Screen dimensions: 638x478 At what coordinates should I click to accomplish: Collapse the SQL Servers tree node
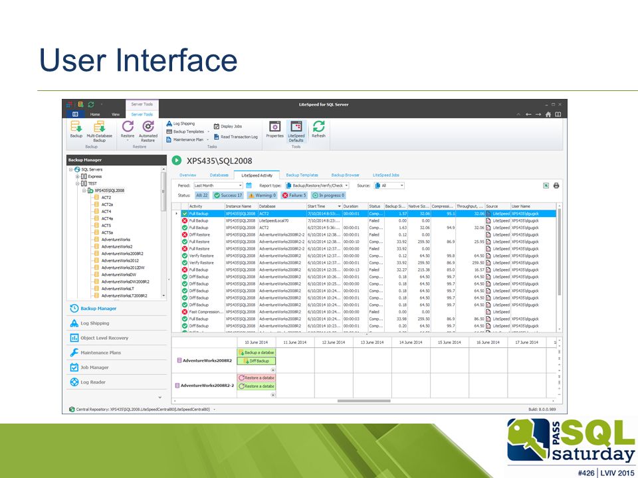(71, 169)
